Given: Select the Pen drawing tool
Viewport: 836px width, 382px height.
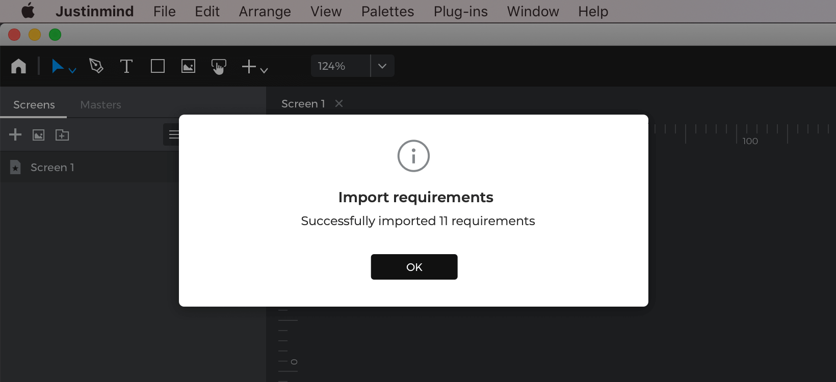Looking at the screenshot, I should tap(96, 66).
